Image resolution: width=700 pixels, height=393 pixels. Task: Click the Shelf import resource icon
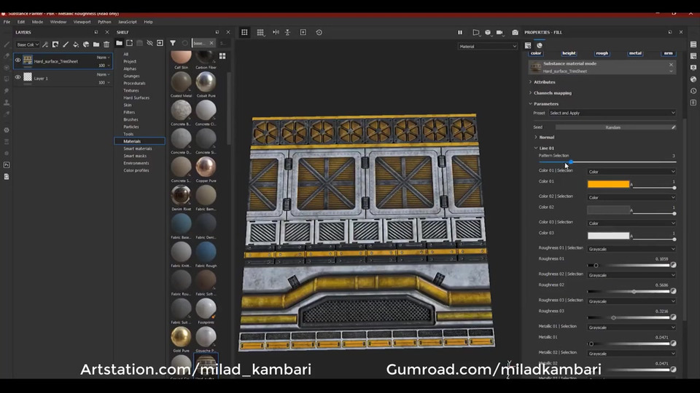click(x=160, y=43)
